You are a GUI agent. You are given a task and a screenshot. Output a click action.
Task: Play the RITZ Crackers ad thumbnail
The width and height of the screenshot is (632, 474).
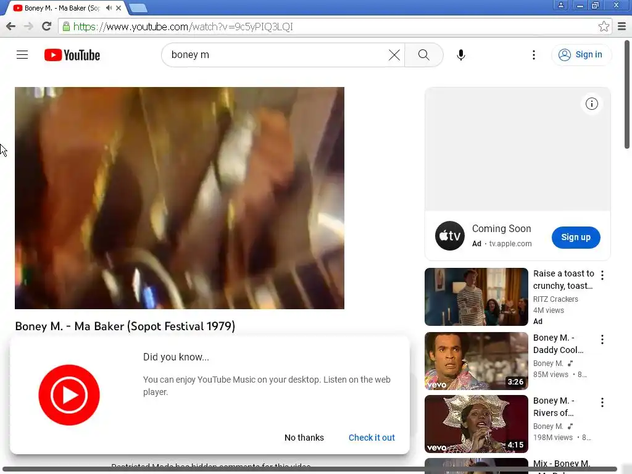click(476, 297)
